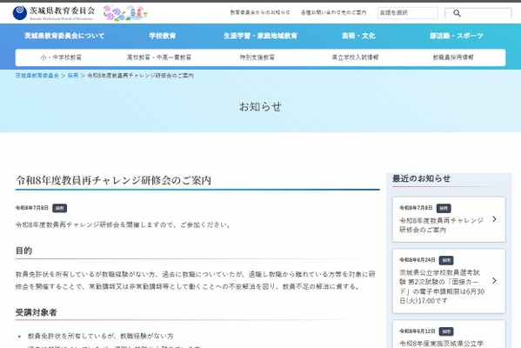Go to 採用 breadcrumb link

click(x=73, y=76)
